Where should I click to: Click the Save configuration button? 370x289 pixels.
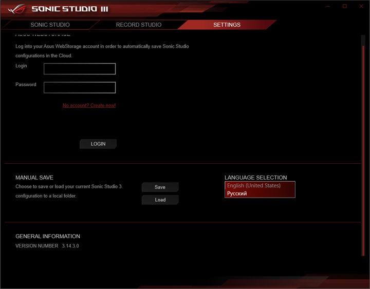[x=160, y=187]
